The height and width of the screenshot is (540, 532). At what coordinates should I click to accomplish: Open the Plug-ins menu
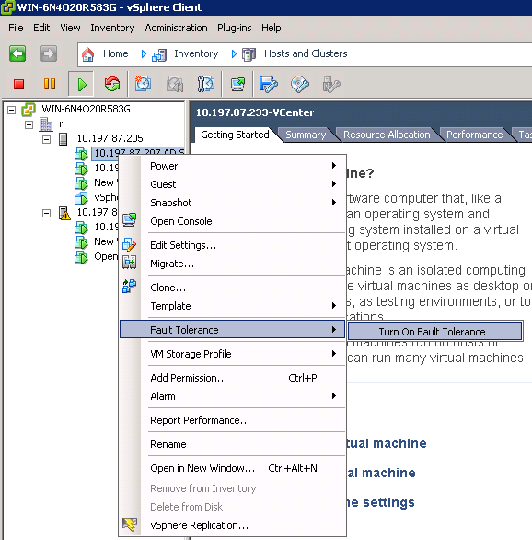click(x=234, y=28)
